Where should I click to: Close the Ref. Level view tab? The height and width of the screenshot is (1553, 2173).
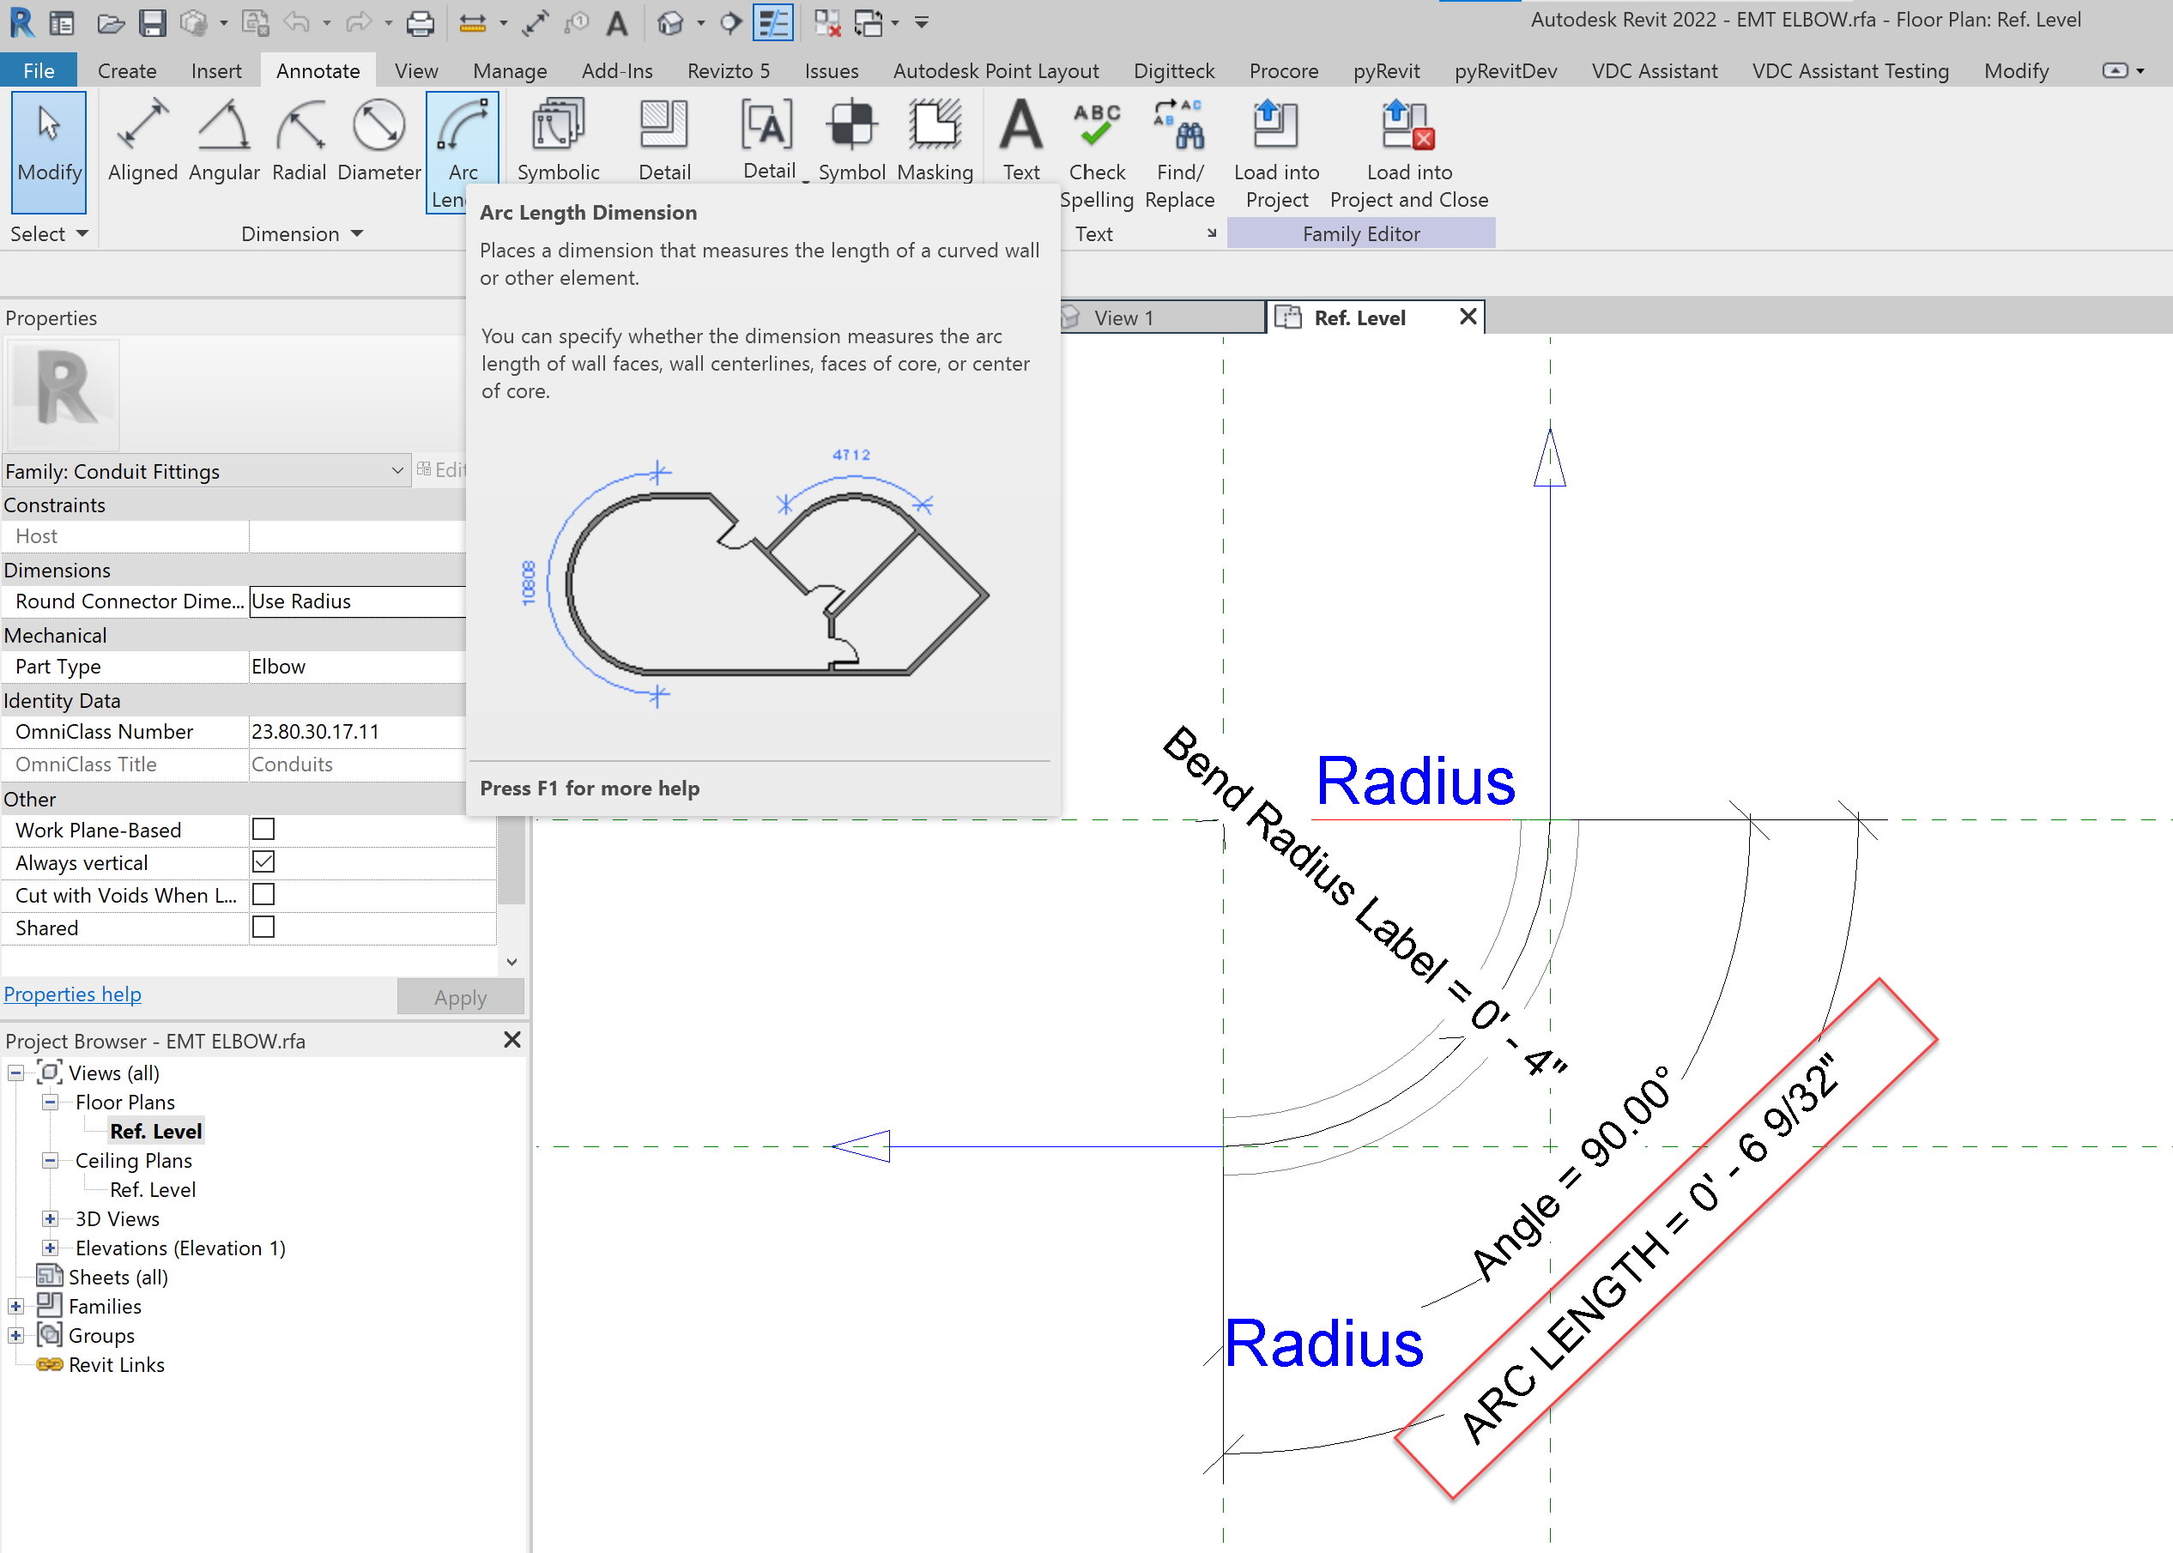point(1468,317)
